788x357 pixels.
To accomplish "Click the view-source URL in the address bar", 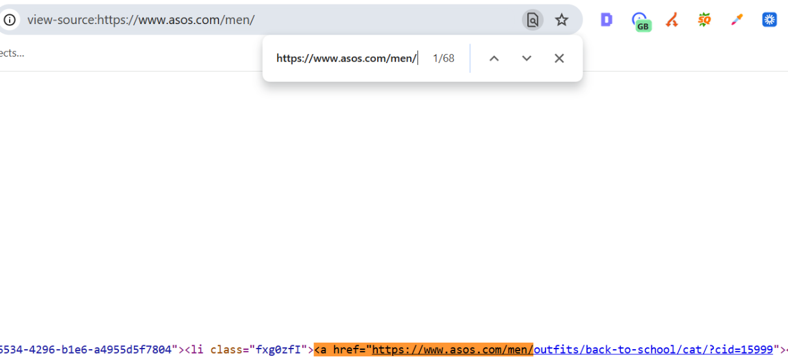I will click(140, 20).
